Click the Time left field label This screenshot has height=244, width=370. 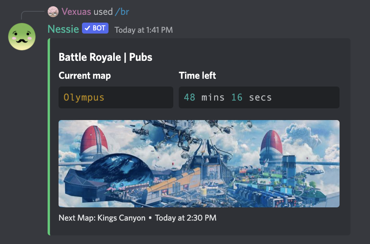(x=197, y=76)
